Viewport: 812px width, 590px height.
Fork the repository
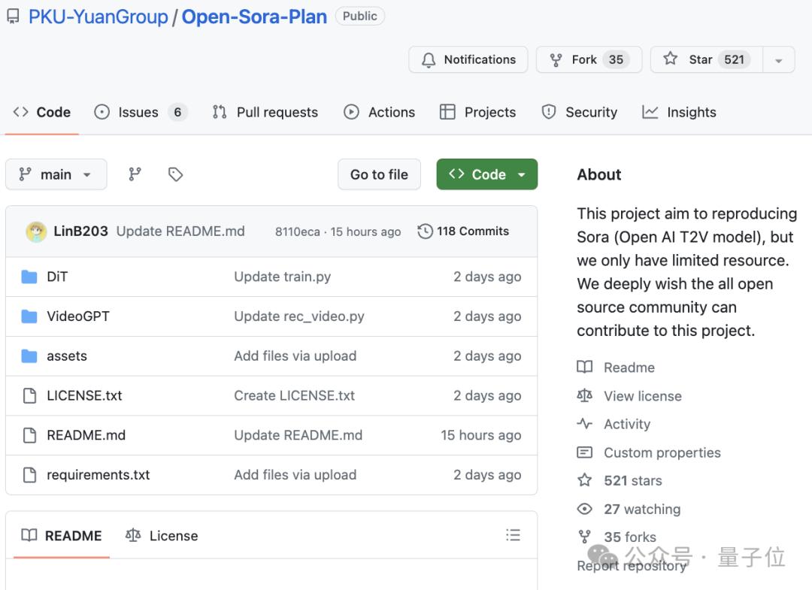588,60
